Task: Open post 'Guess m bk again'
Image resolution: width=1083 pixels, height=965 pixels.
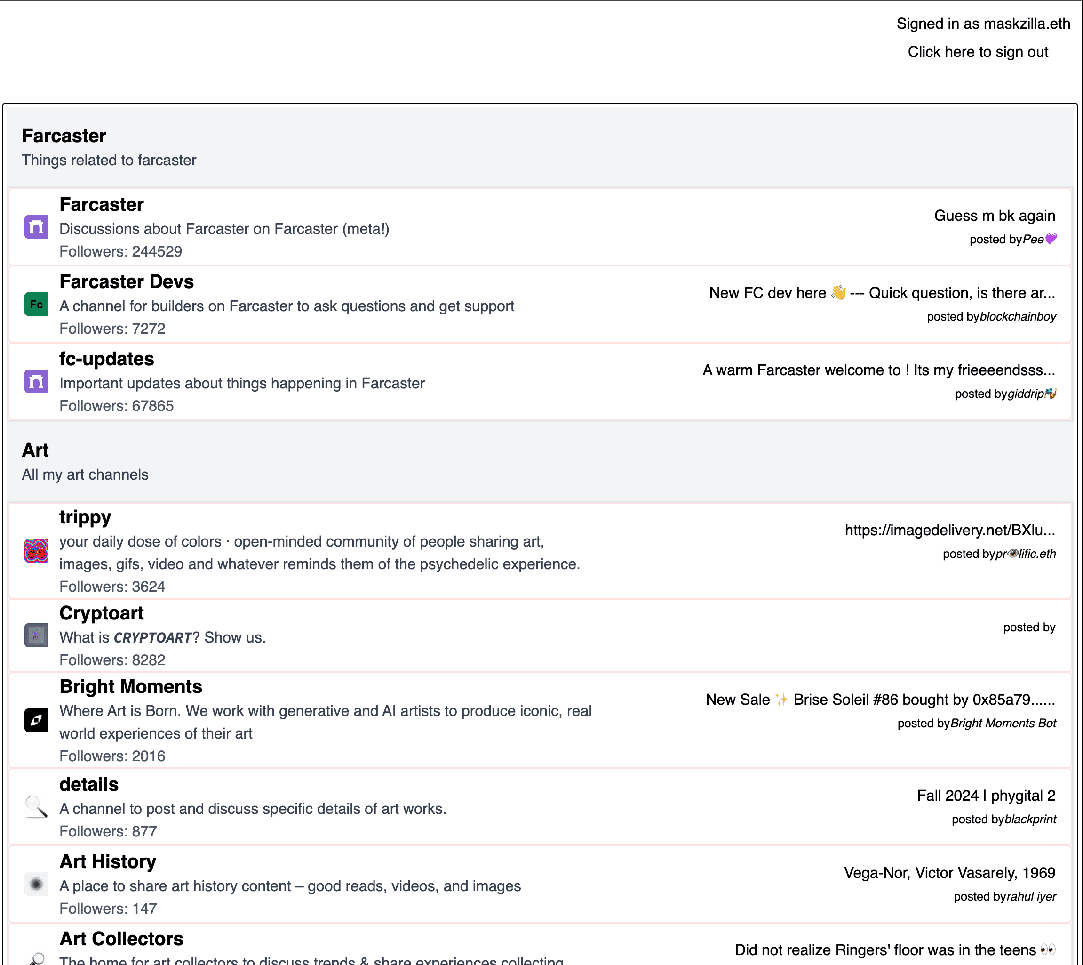Action: (x=994, y=216)
